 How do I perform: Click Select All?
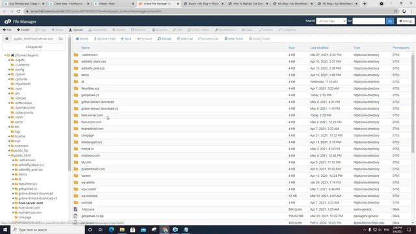pos(185,39)
